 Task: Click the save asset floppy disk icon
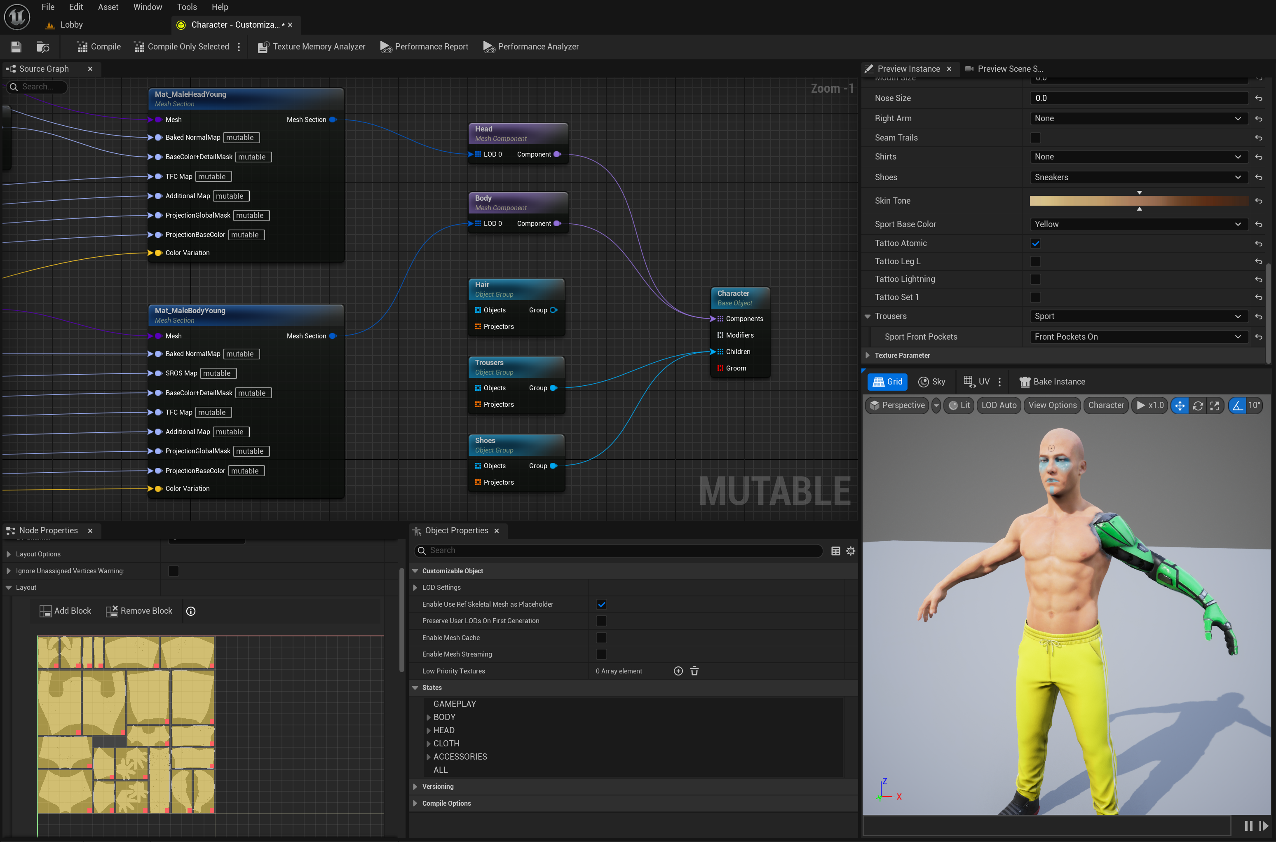click(16, 47)
